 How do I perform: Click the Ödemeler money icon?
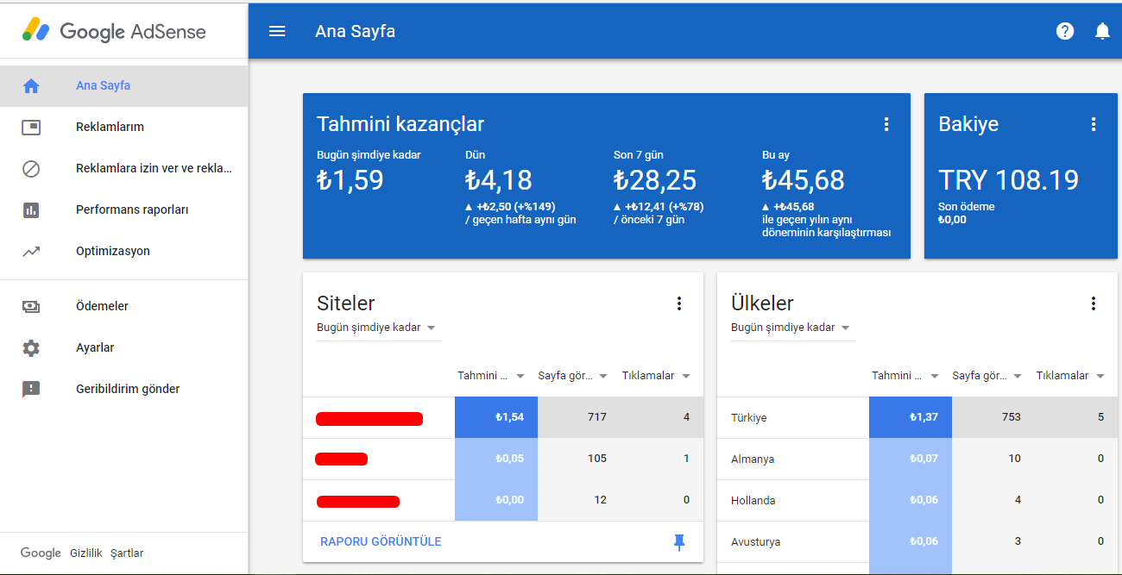pyautogui.click(x=31, y=306)
